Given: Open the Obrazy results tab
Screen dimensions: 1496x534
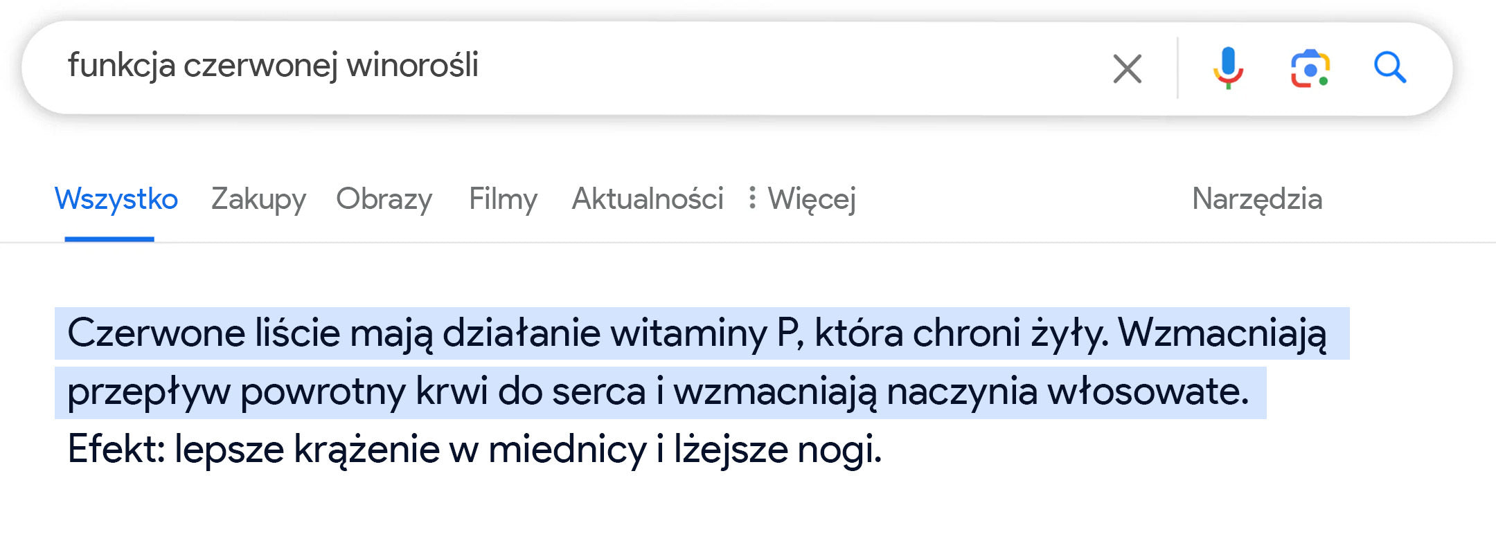Looking at the screenshot, I should [x=384, y=199].
